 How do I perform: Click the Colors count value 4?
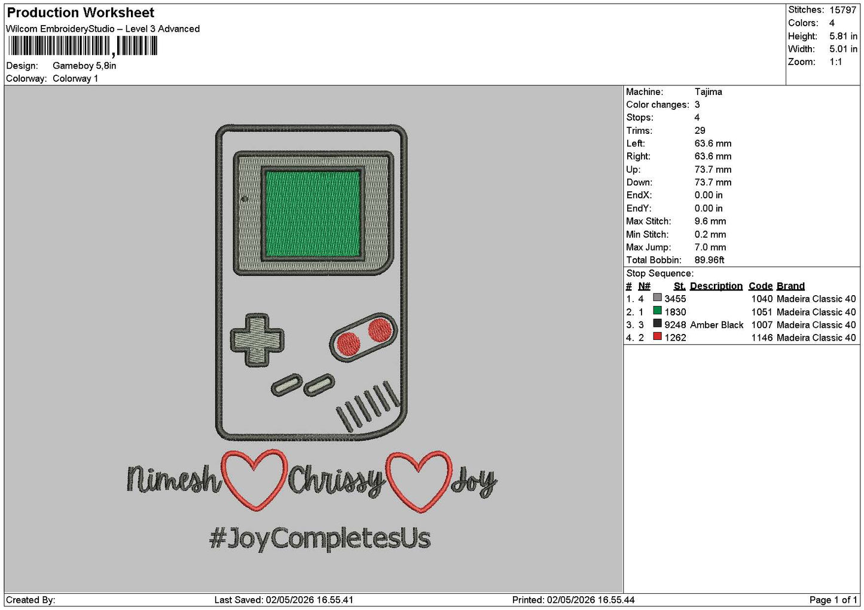tap(832, 23)
